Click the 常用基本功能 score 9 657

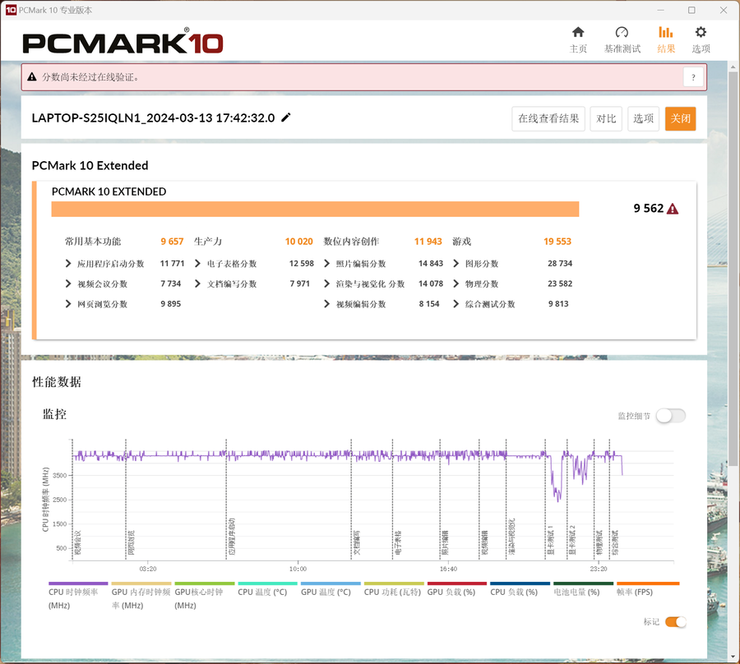[172, 242]
